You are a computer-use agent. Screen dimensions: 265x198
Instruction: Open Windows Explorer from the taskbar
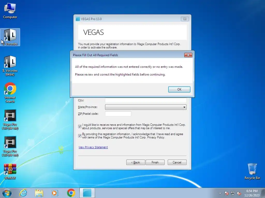(x=39, y=193)
